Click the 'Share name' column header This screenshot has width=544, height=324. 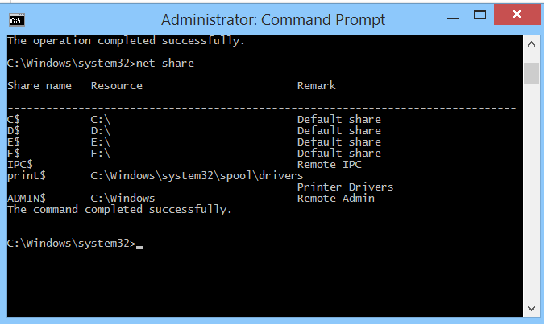(39, 85)
